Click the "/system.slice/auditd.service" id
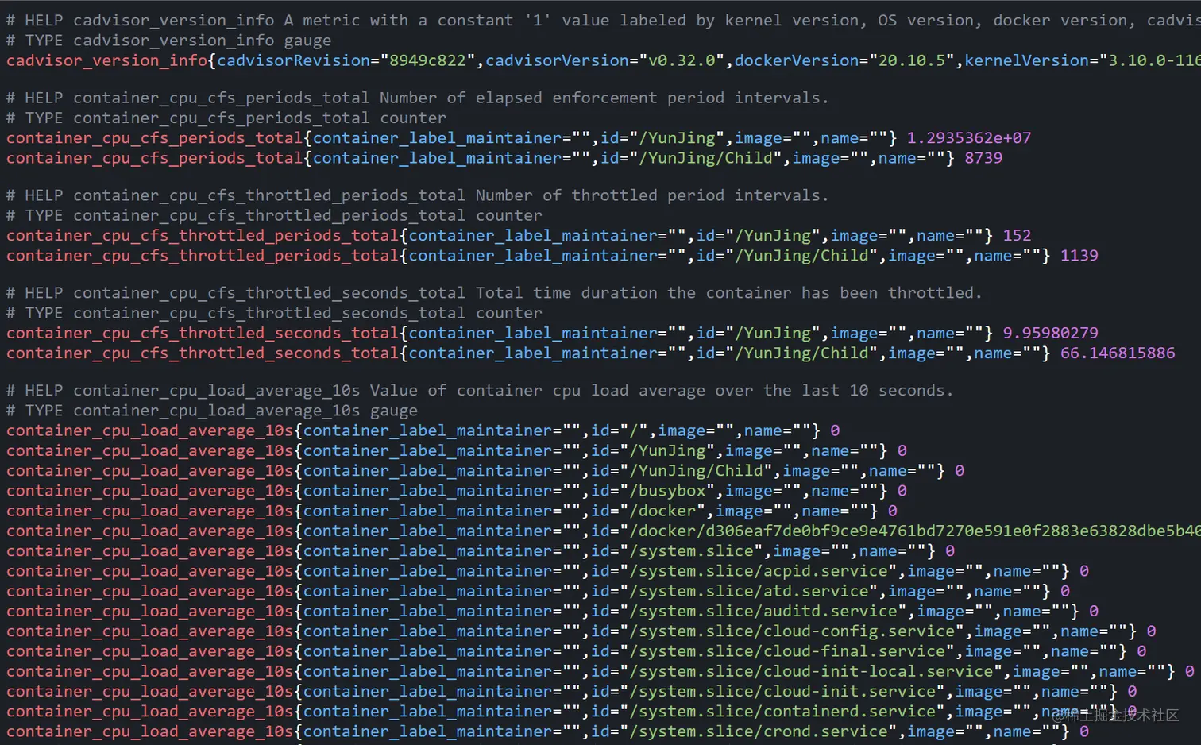Viewport: 1201px width, 745px height. [763, 611]
